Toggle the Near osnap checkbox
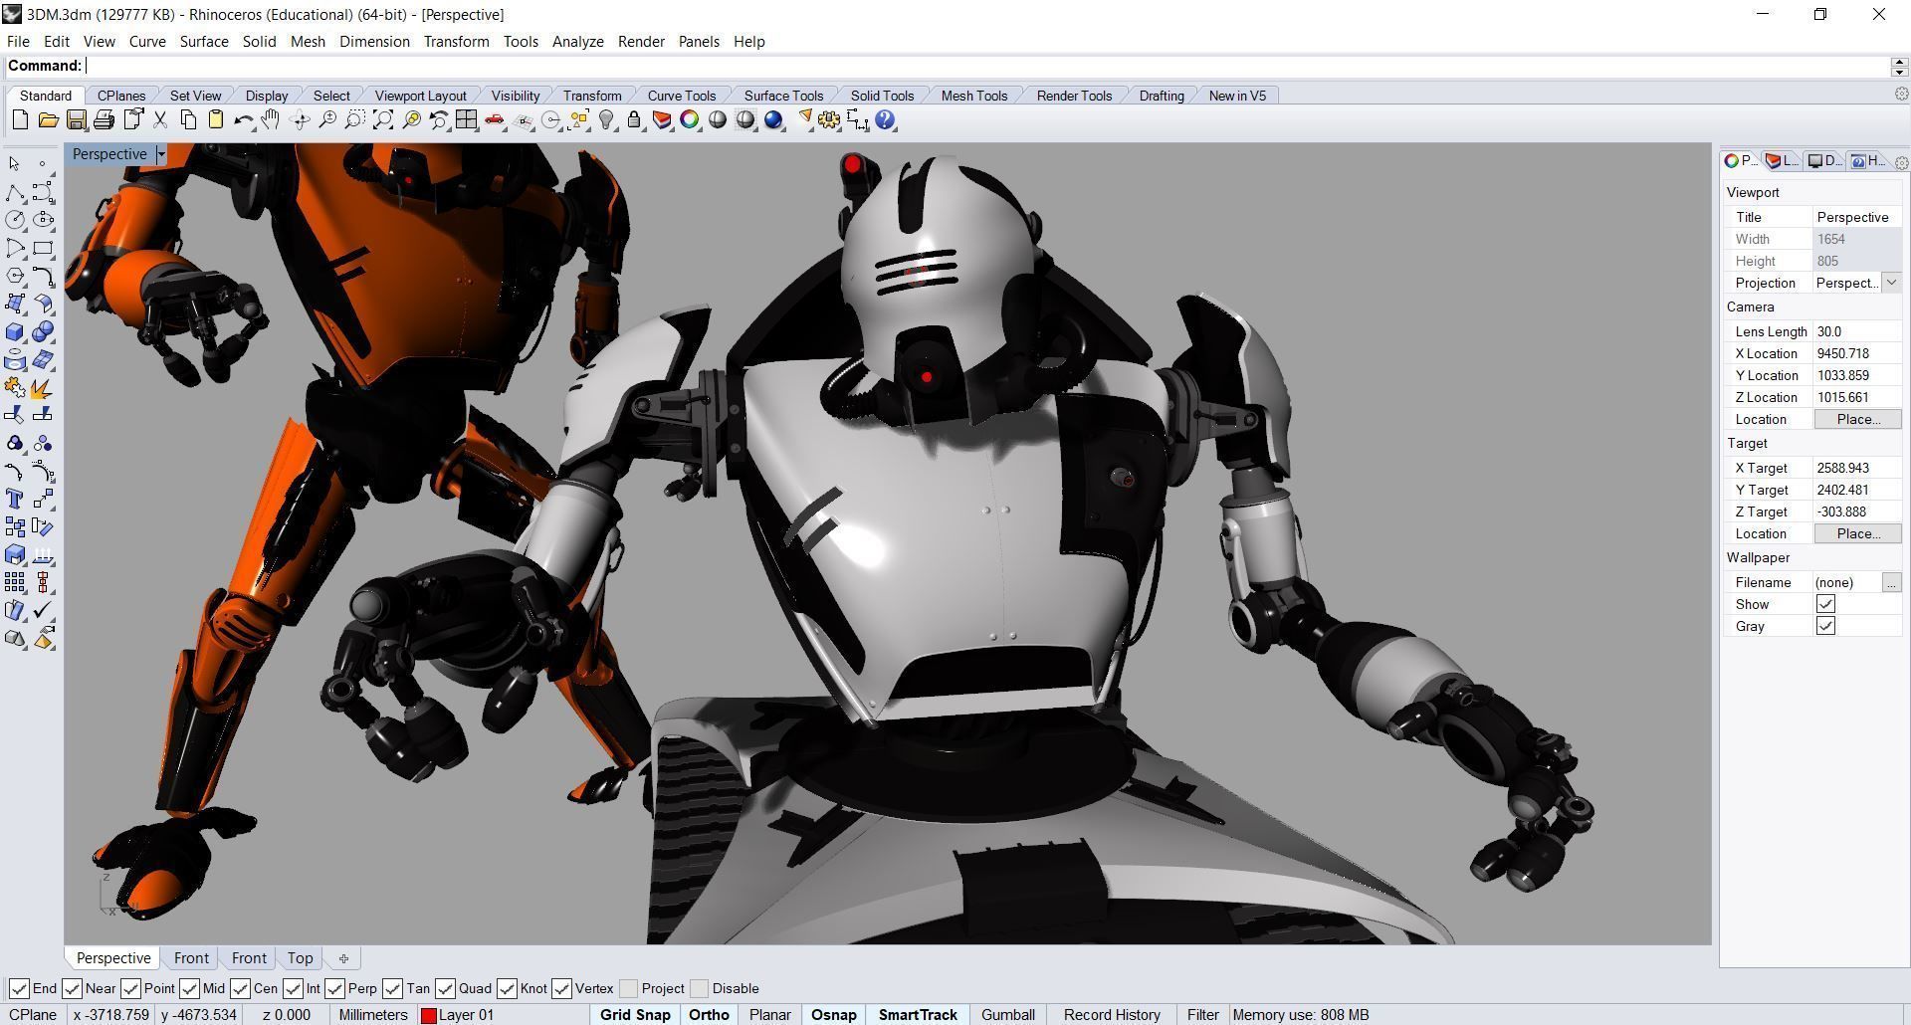The height and width of the screenshot is (1025, 1911). 72,988
